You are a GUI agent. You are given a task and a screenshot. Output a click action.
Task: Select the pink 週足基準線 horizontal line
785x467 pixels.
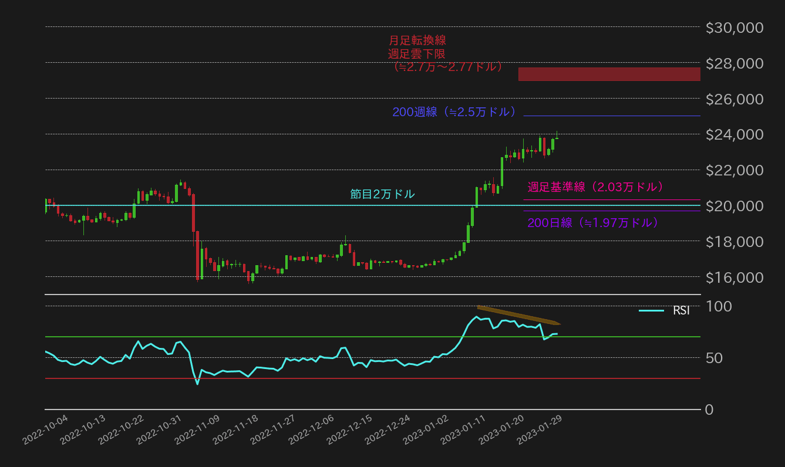click(611, 198)
